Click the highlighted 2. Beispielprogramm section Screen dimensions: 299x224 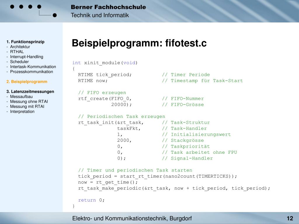coord(27,82)
